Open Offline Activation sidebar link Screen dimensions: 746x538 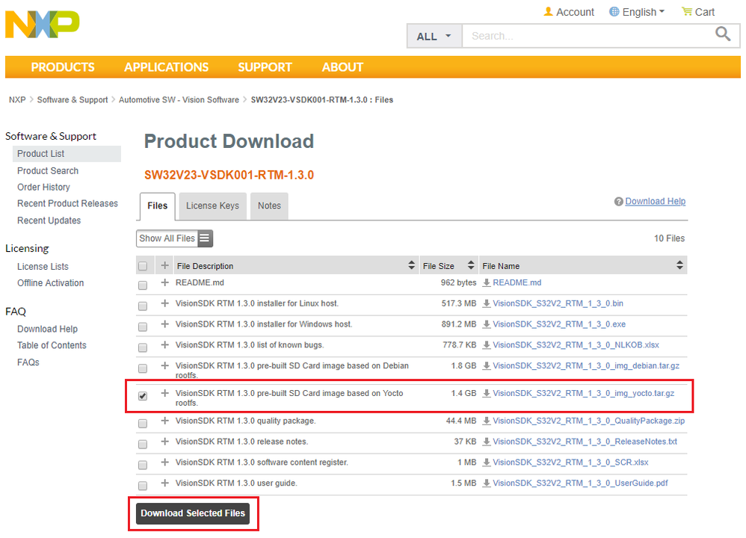pyautogui.click(x=50, y=283)
